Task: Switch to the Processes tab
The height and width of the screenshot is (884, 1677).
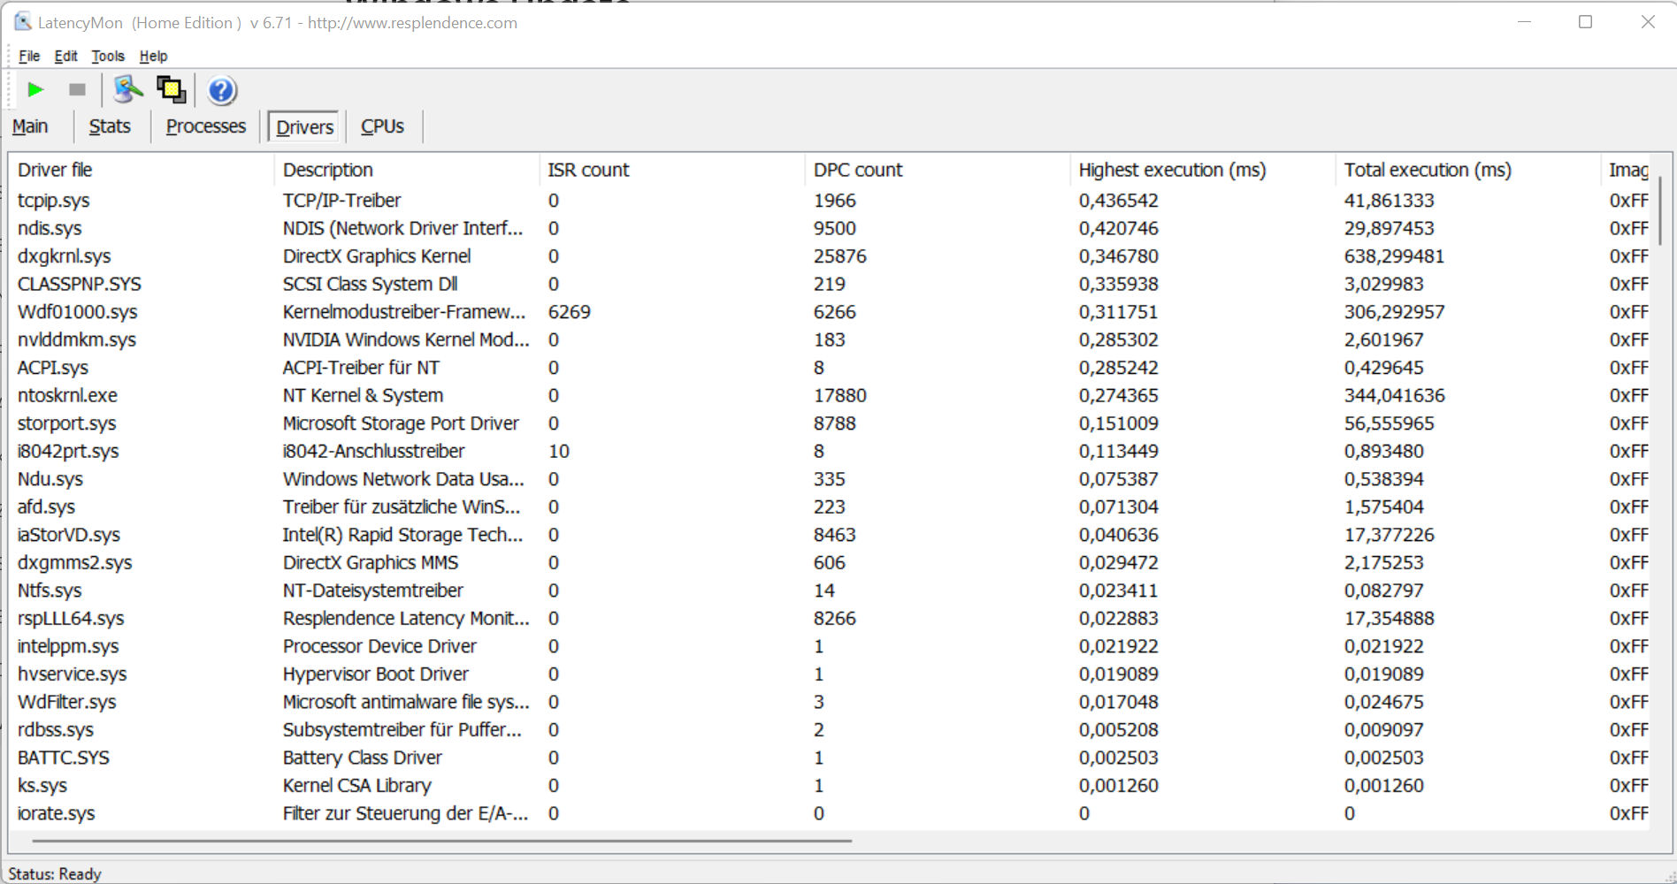Action: [x=206, y=126]
